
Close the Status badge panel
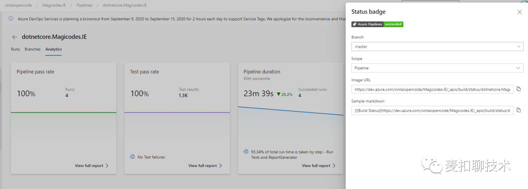pos(520,12)
